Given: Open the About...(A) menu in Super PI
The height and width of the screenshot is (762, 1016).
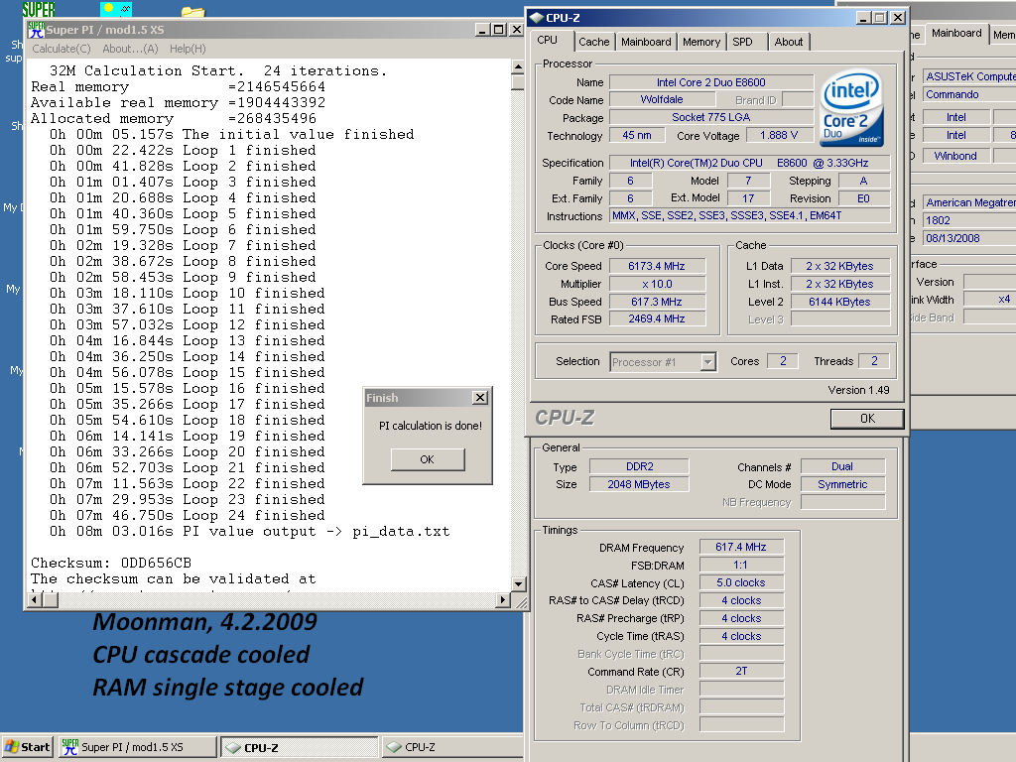Looking at the screenshot, I should pos(130,49).
